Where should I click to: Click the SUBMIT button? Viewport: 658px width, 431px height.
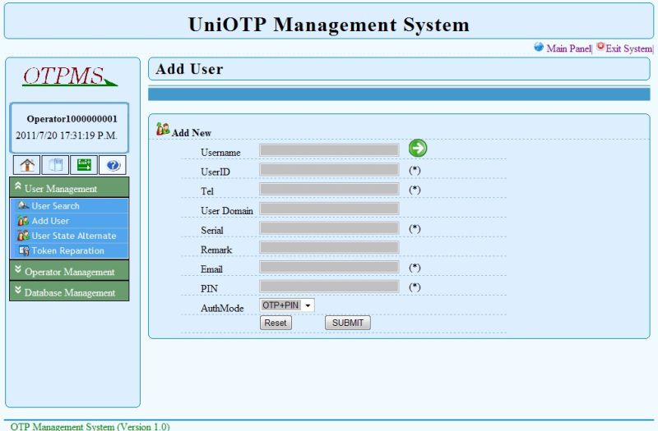(x=348, y=323)
